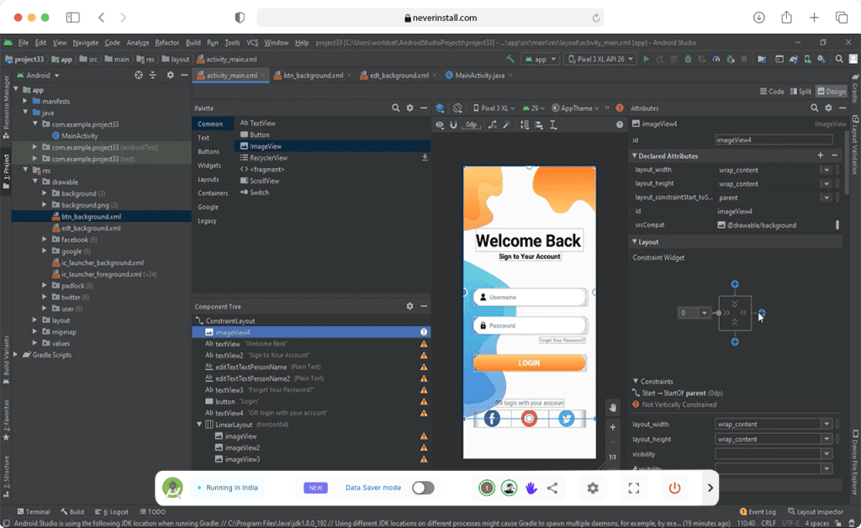
Task: Open the Refactor menu
Action: (166, 42)
